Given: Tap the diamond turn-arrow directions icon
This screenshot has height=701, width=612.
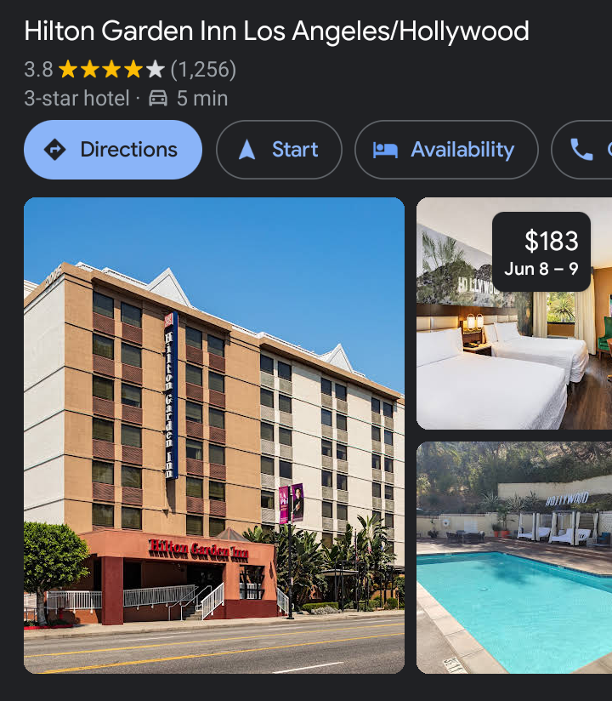Looking at the screenshot, I should [55, 150].
